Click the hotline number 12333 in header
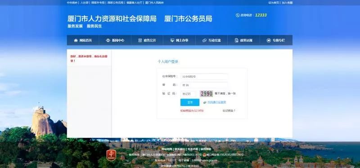Viewport: 360px width, 168px height. pos(261,15)
